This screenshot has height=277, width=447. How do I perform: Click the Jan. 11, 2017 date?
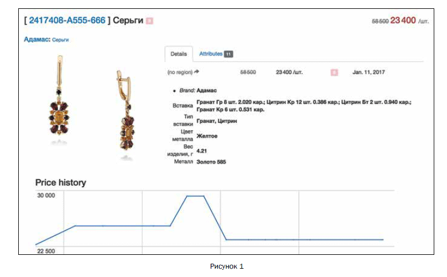click(x=368, y=72)
